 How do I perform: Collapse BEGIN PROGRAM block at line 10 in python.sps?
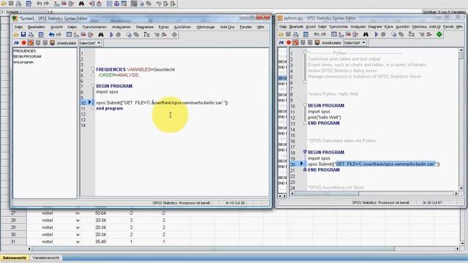305,105
